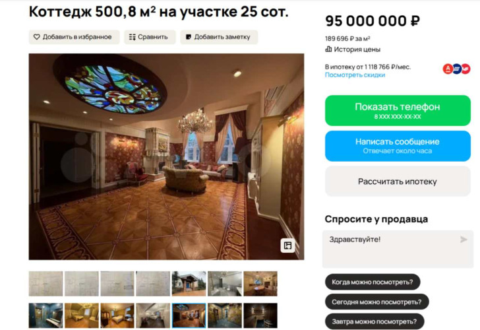Show the seller's phone number
Screen dimensions: 480x330
click(398, 111)
